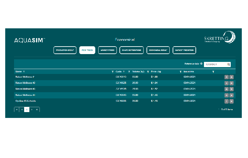This screenshot has width=248, height=158.
Task: Open the Economical Result tab
Action: [x=158, y=50]
